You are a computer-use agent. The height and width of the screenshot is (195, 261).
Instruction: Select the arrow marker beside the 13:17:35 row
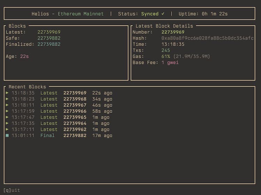[x=7, y=123]
